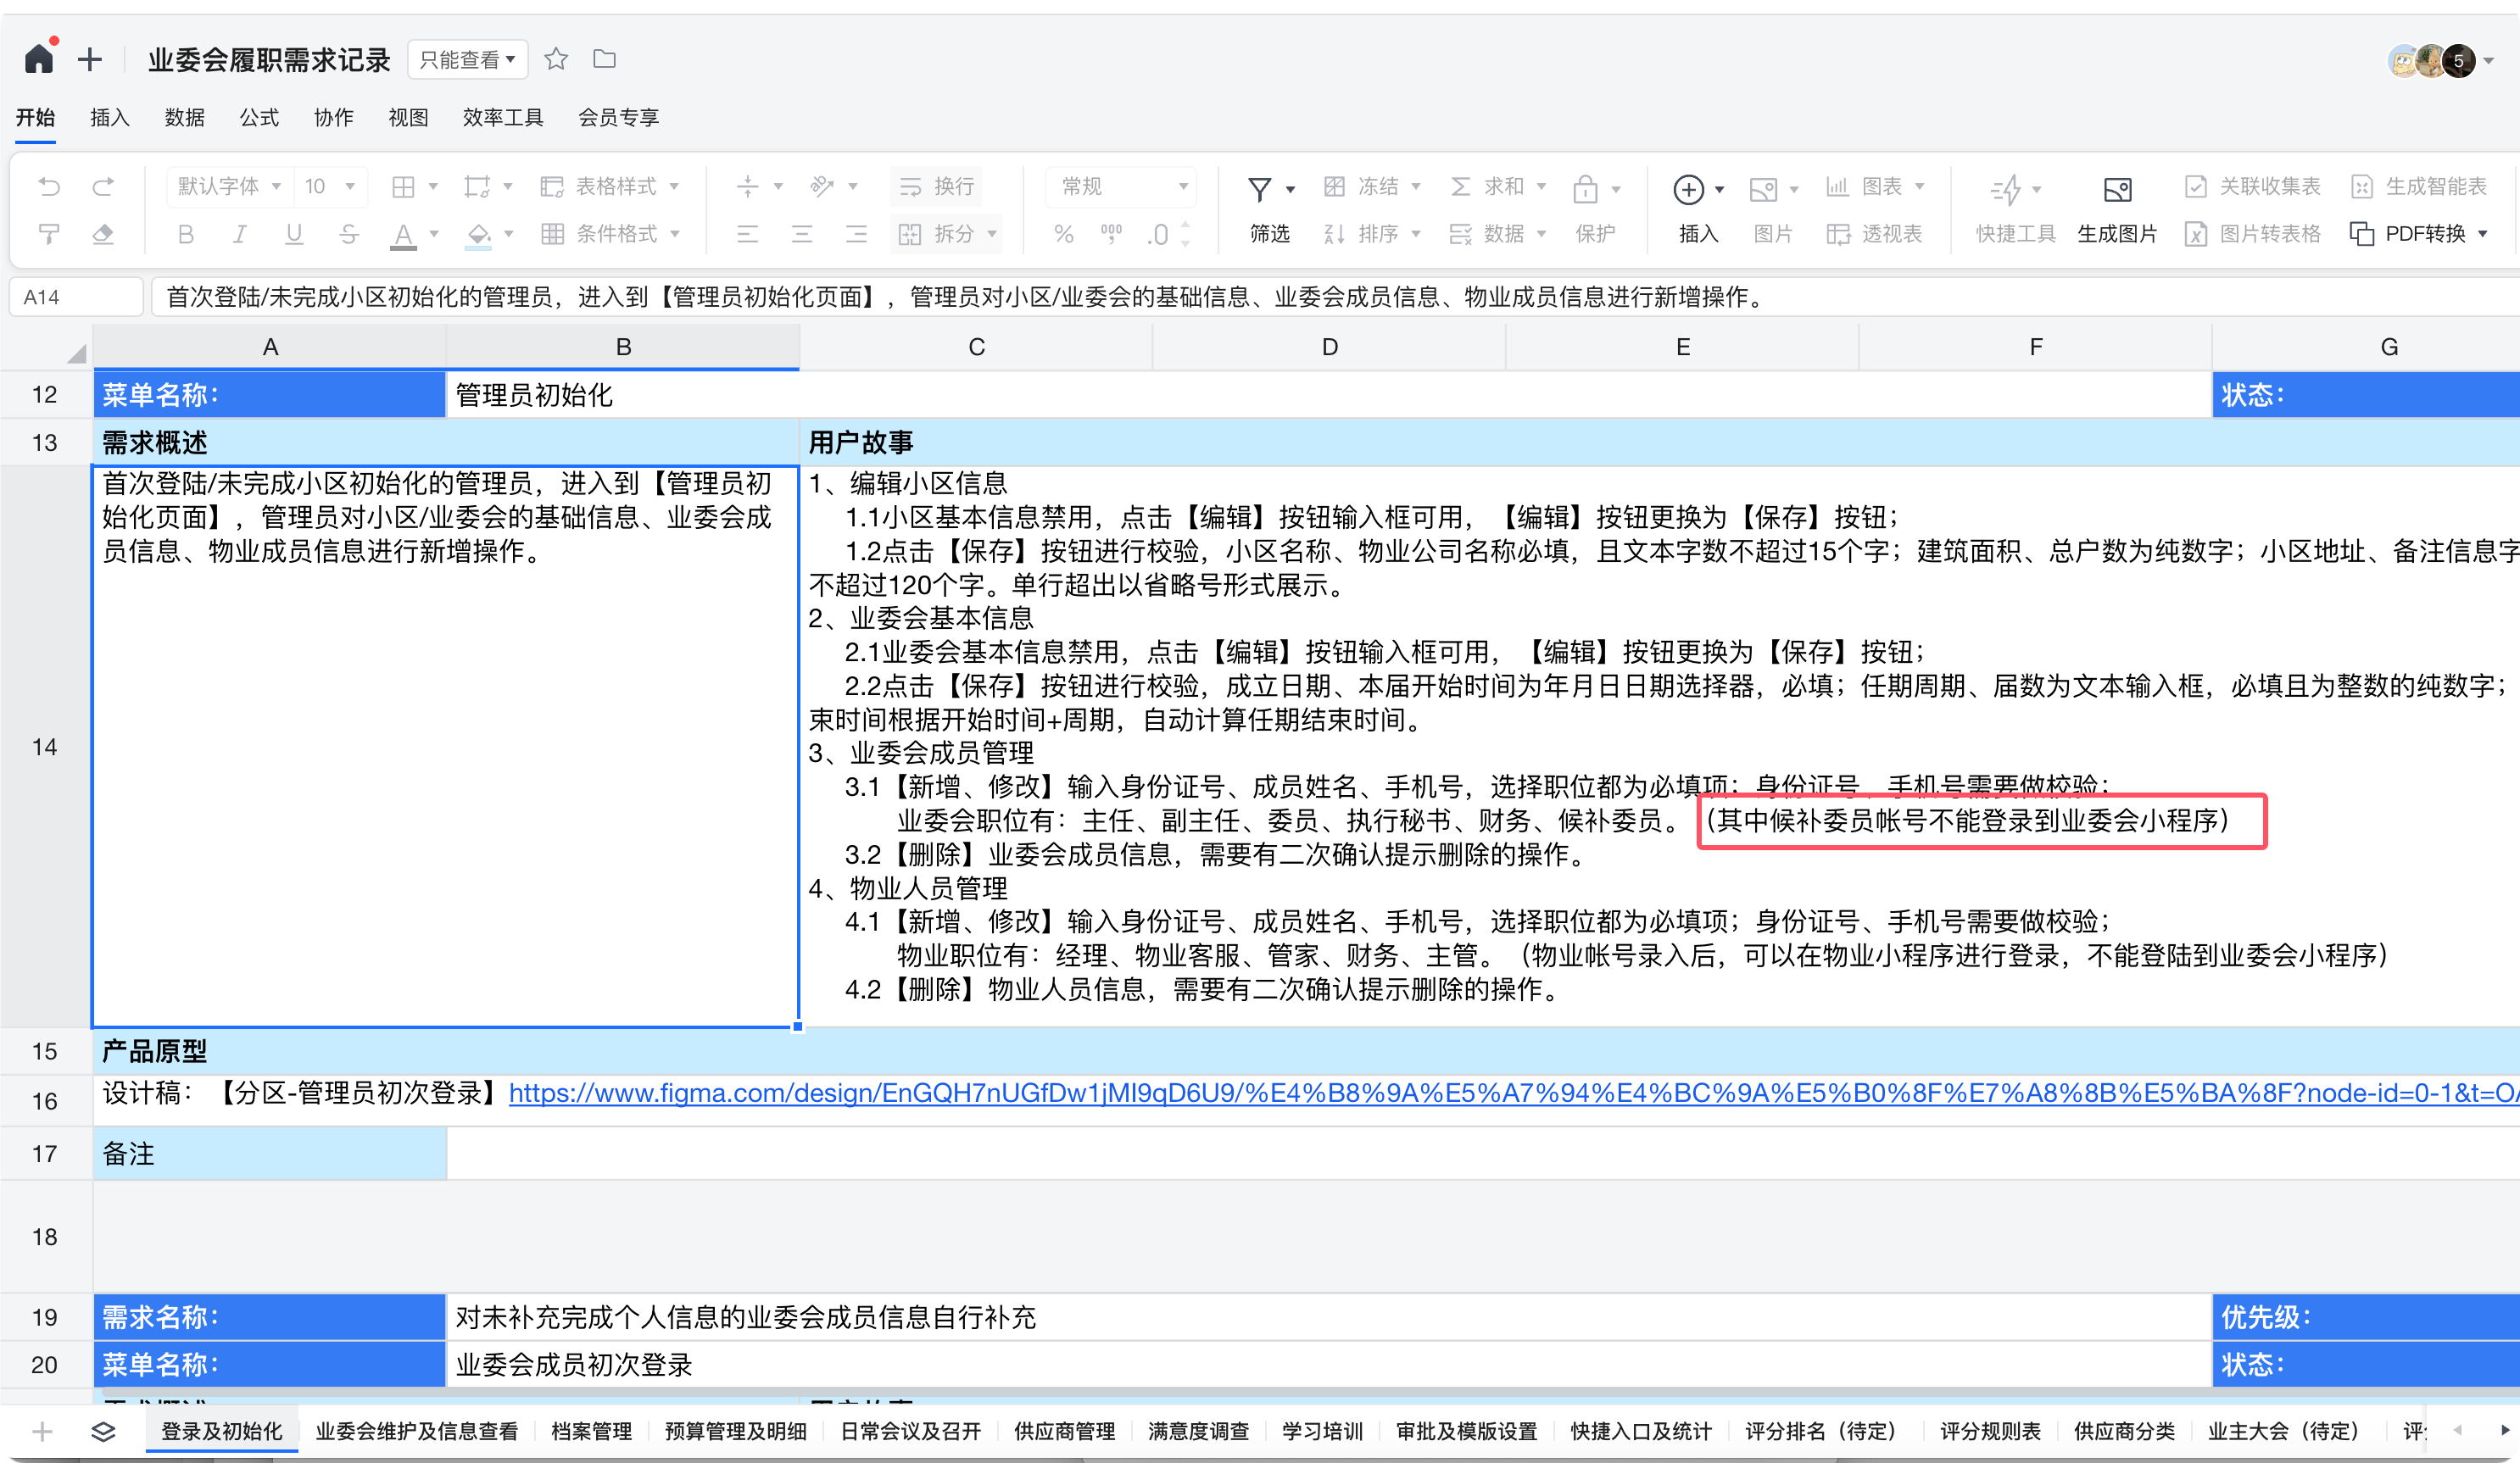Open the 只能查看 permission dropdown
This screenshot has width=2520, height=1463.
tap(466, 58)
